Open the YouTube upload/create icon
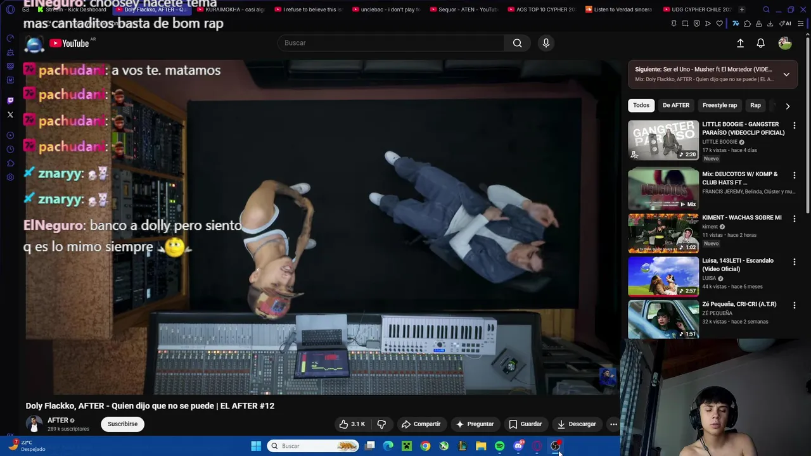This screenshot has height=456, width=811. pos(740,43)
